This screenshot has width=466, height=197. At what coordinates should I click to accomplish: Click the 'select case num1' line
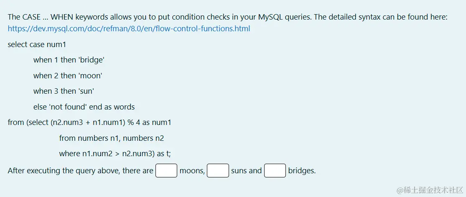tap(37, 44)
